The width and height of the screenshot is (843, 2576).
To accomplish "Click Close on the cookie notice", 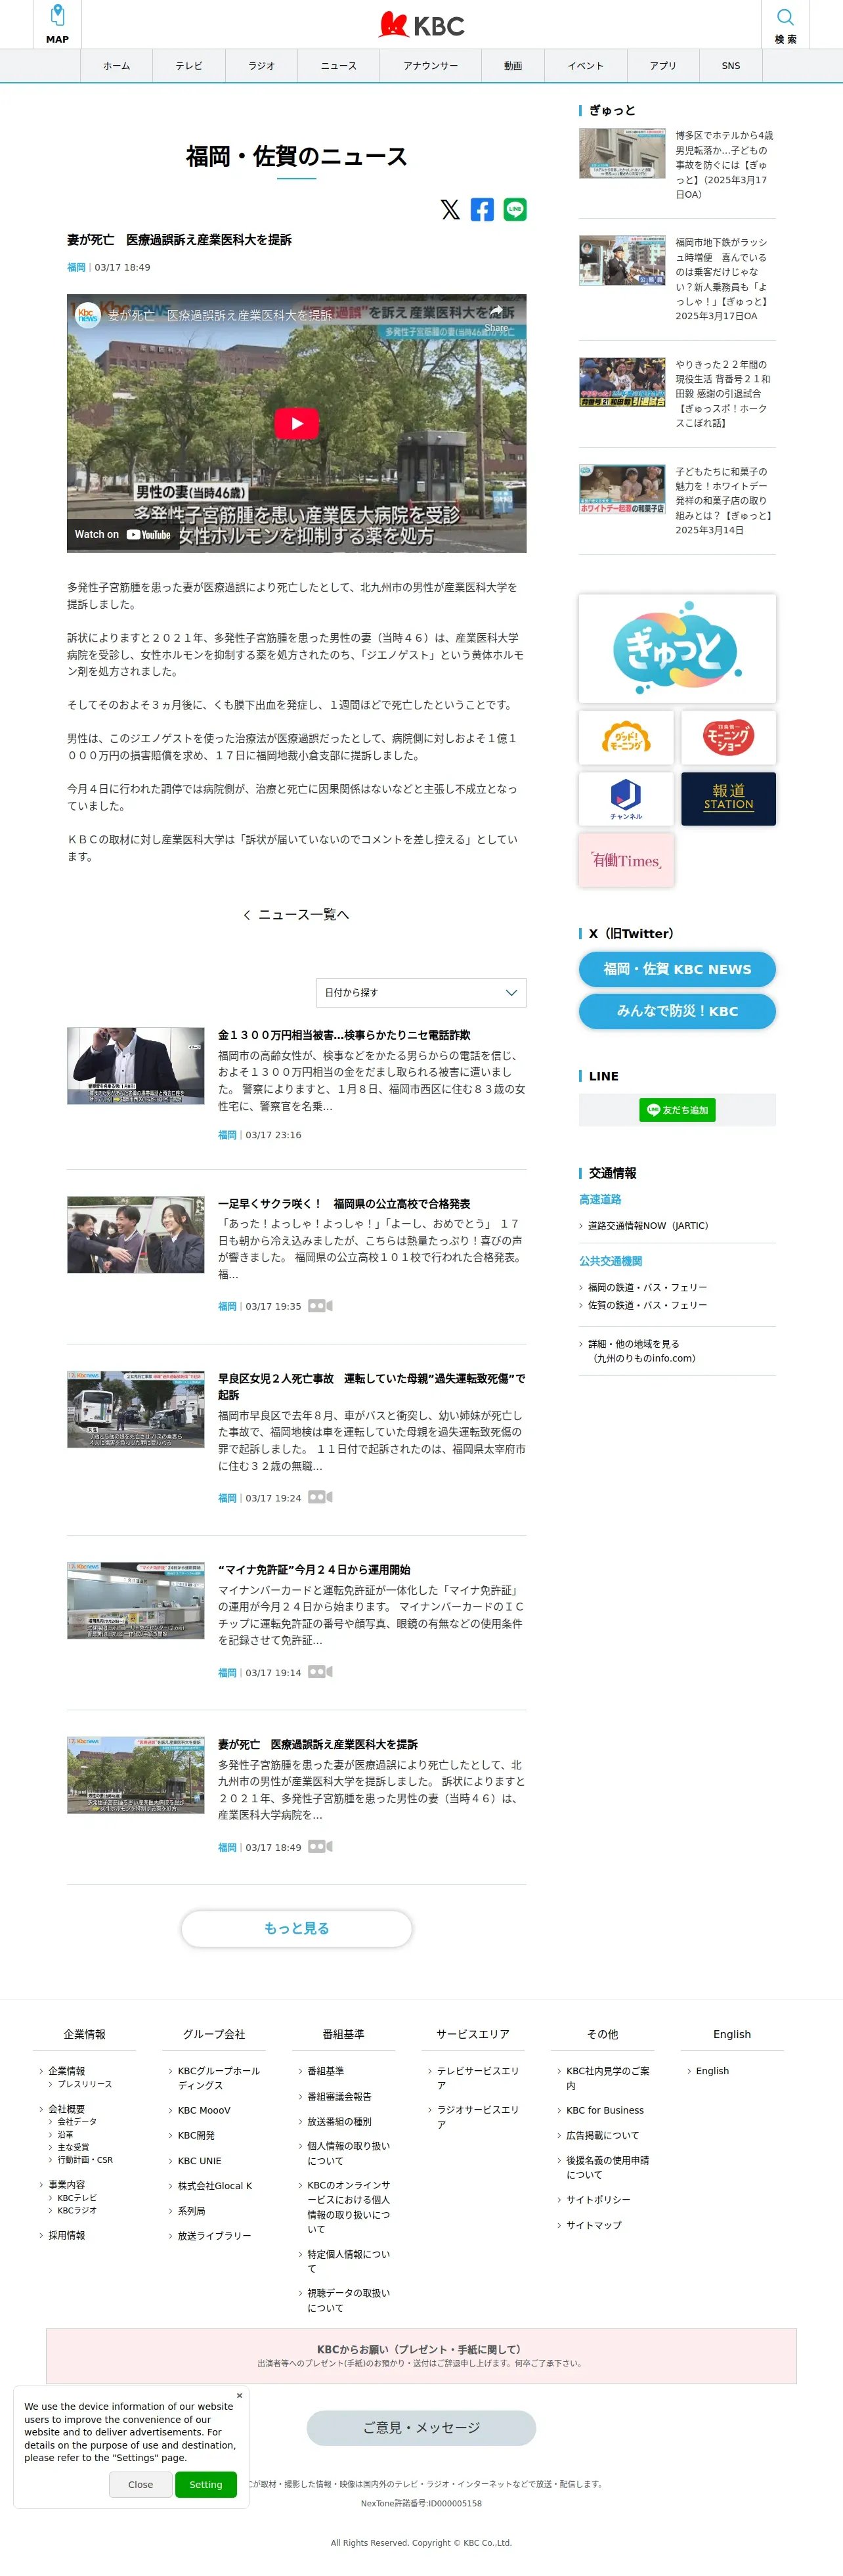I will 141,2484.
